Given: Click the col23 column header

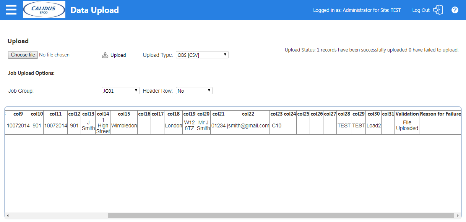Looking at the screenshot, I should (276, 114).
